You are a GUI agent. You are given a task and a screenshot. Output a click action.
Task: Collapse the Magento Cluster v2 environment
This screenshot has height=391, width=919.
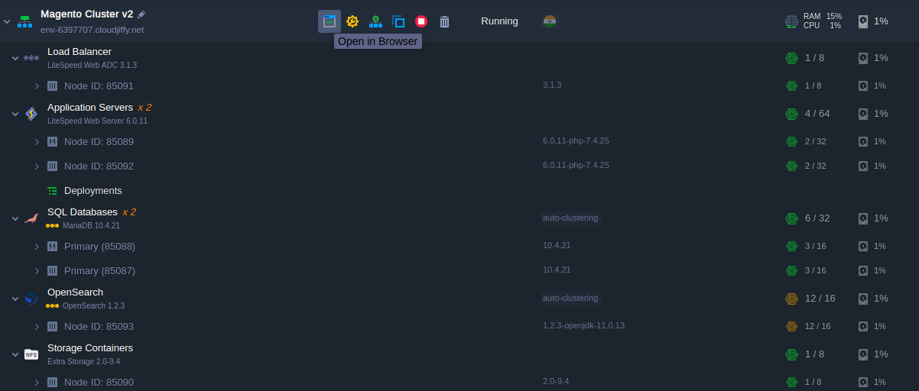pos(7,21)
